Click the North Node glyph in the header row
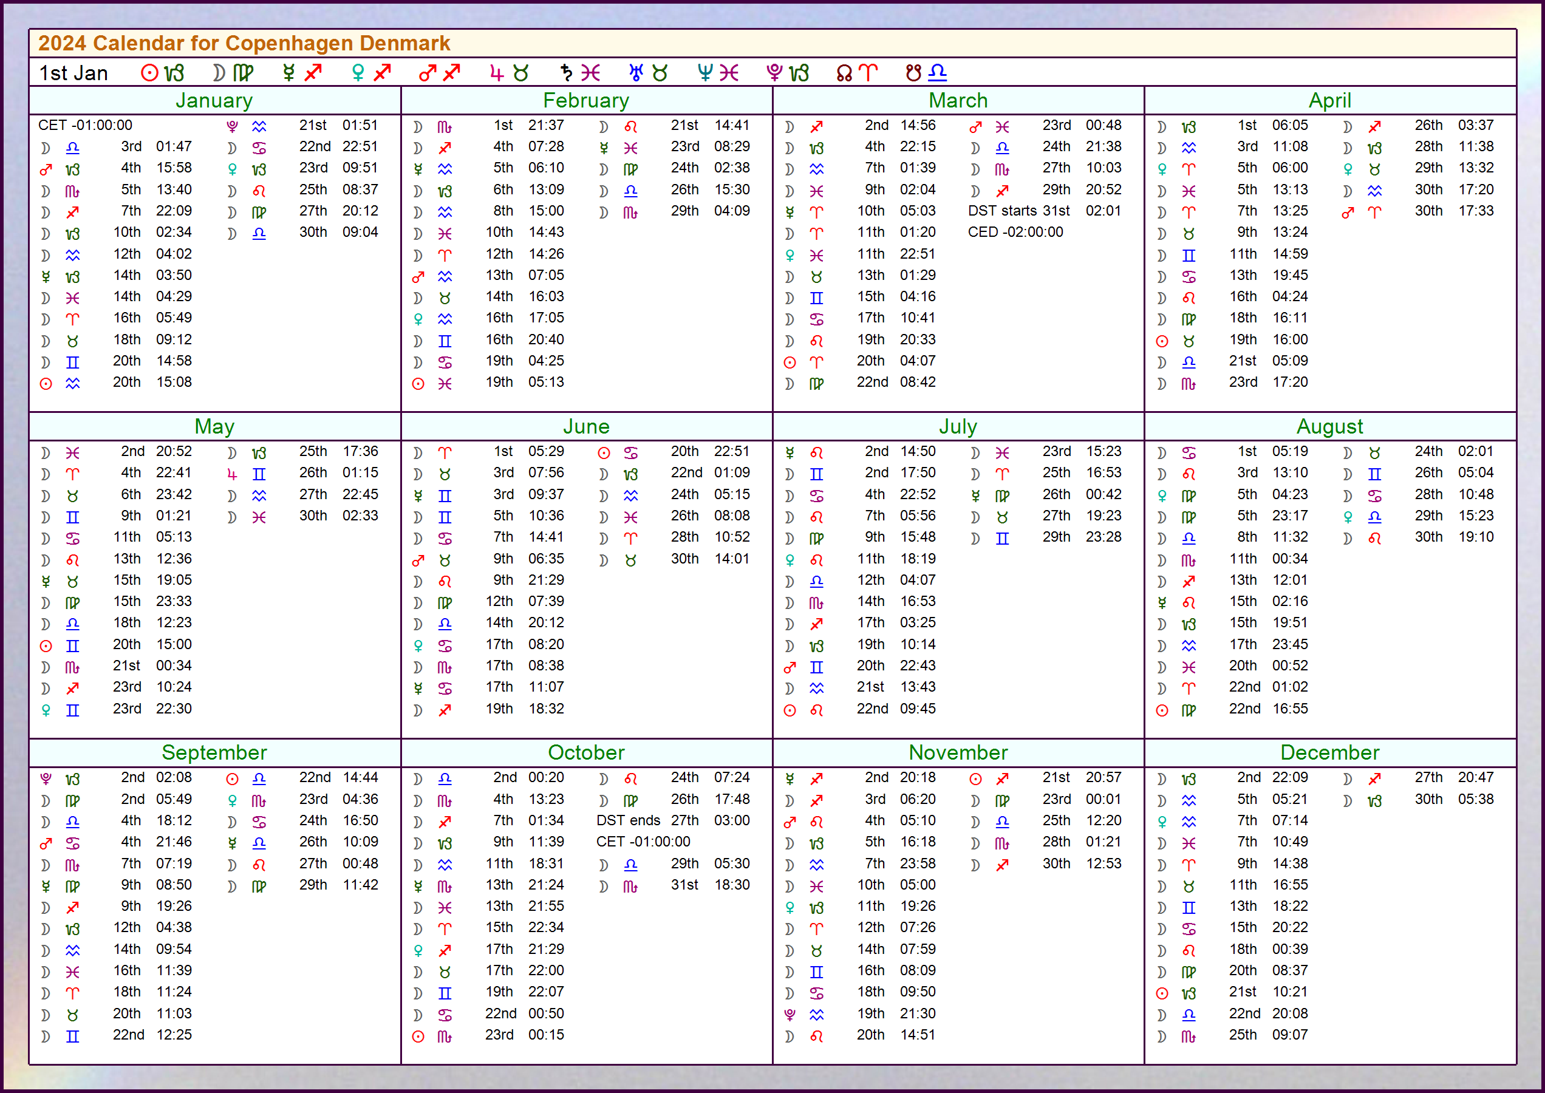 (x=844, y=73)
